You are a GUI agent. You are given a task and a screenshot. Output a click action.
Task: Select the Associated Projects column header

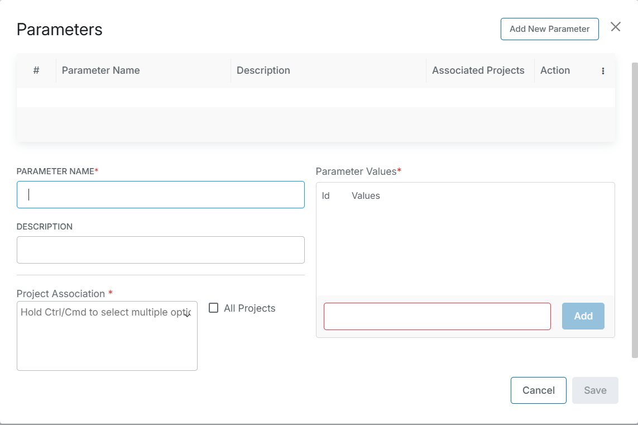pyautogui.click(x=478, y=70)
